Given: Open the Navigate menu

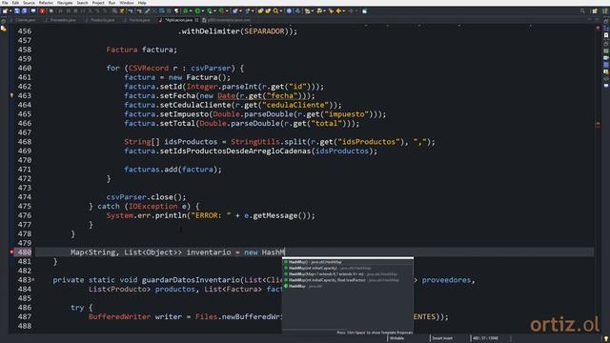Looking at the screenshot, I should tap(65, 3).
